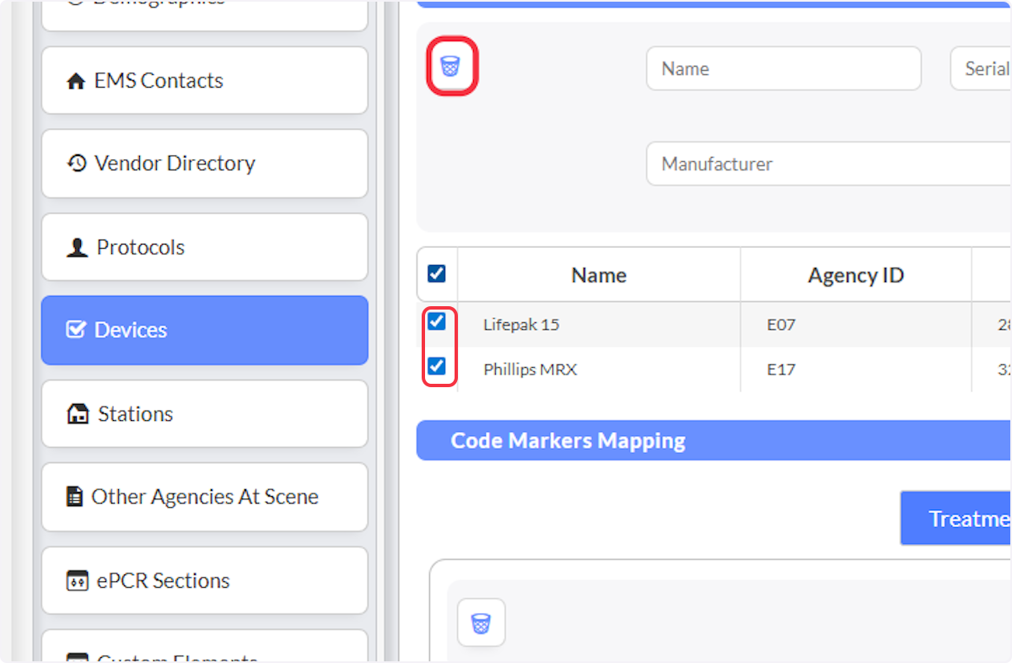Open Other Agencies At Scene
Viewport: 1012px width, 663px height.
point(205,497)
